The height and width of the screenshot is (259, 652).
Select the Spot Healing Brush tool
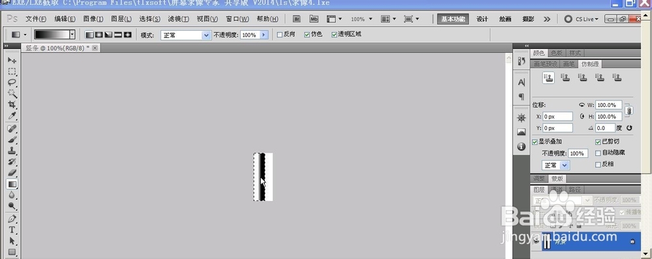click(x=12, y=129)
